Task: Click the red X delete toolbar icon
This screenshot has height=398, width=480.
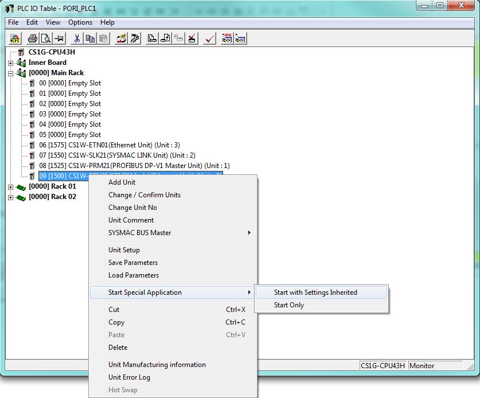Action: click(x=192, y=38)
